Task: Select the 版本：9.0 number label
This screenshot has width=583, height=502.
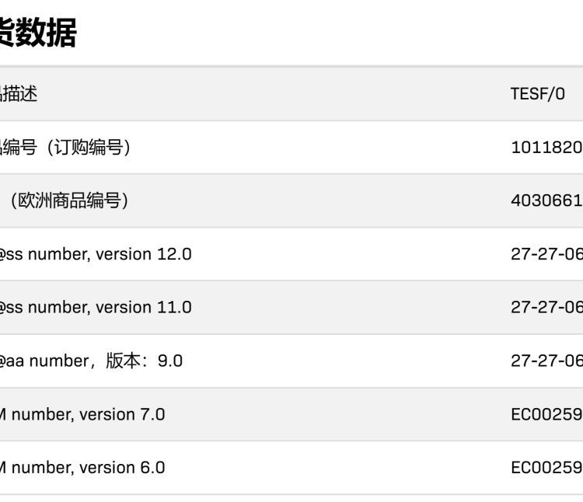Action: click(x=91, y=361)
